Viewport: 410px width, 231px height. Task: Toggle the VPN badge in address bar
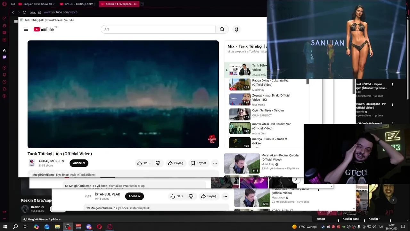pyautogui.click(x=33, y=12)
